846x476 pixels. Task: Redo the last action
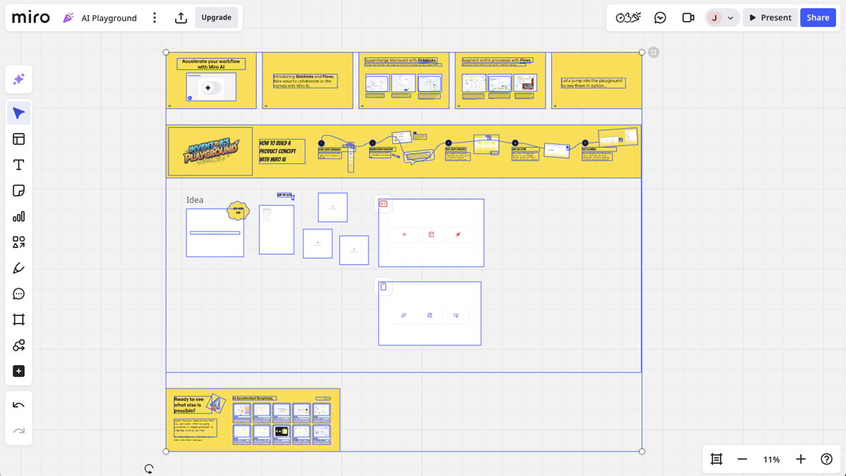pyautogui.click(x=19, y=431)
